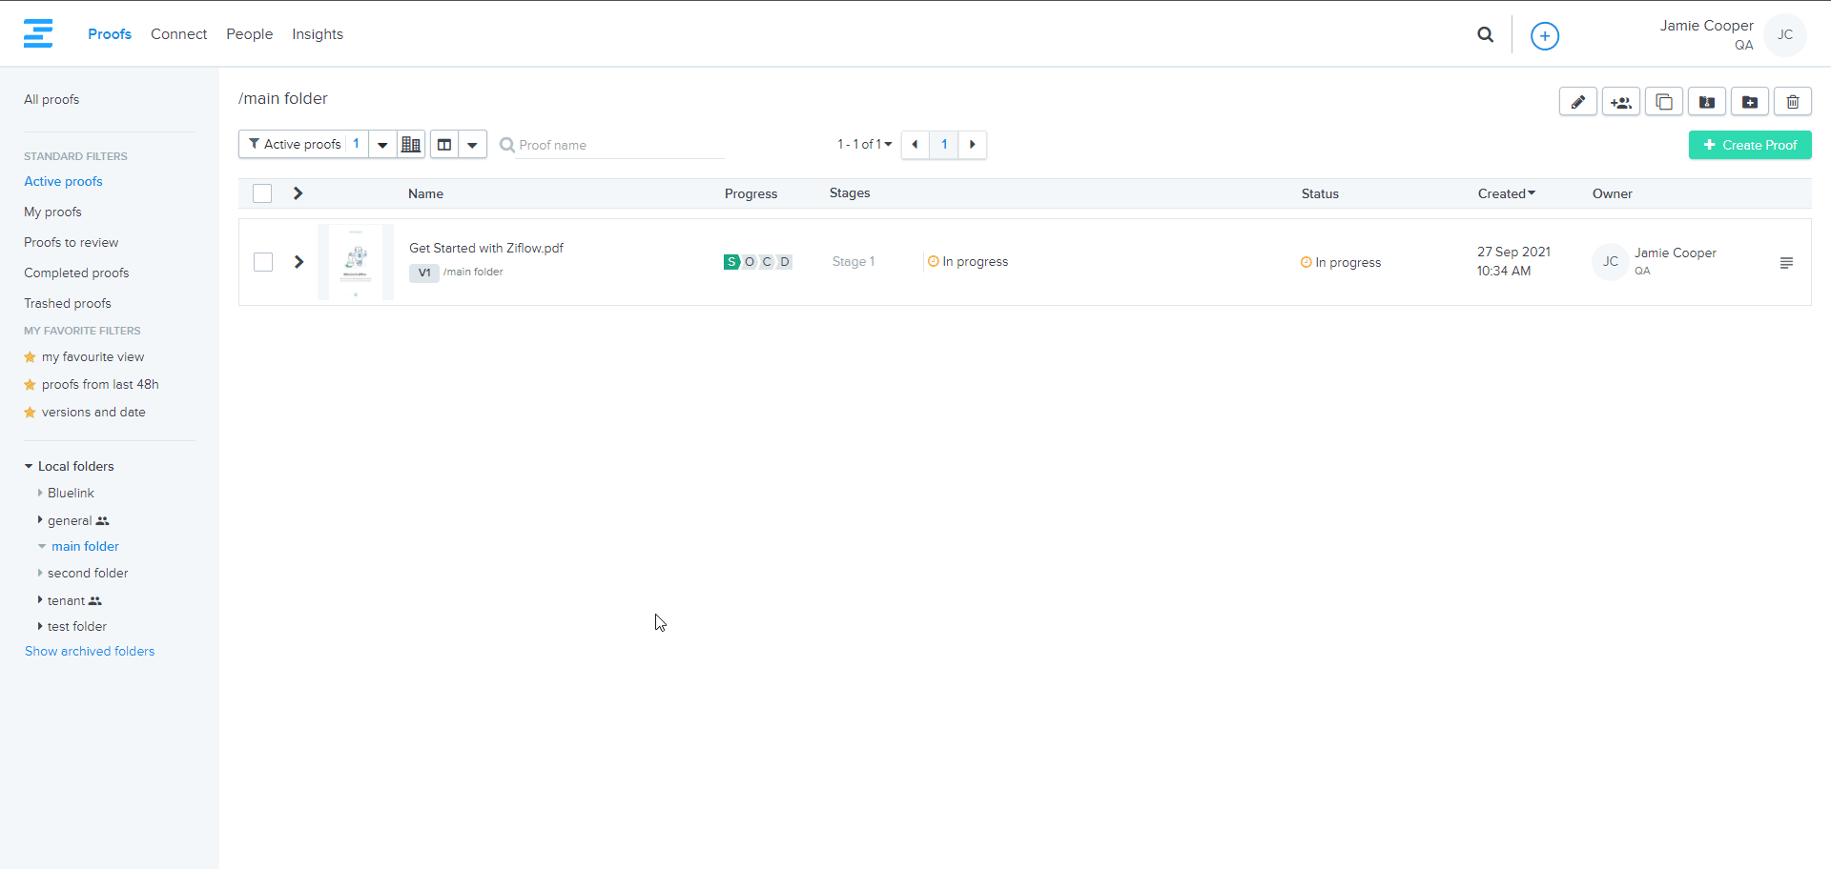Image resolution: width=1831 pixels, height=869 pixels.
Task: Open the search magnifier in top bar
Action: click(1485, 35)
